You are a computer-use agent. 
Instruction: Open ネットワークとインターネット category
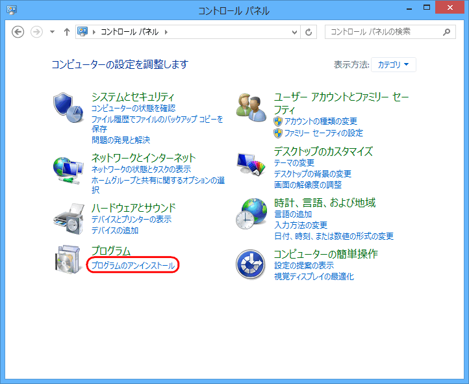click(144, 158)
